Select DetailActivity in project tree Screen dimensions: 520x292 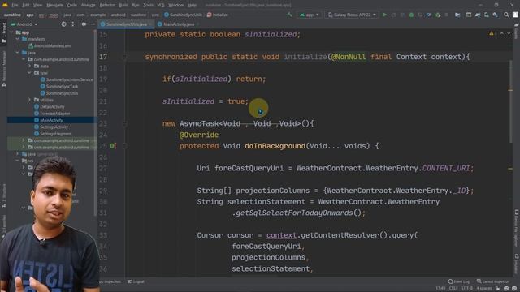[50, 106]
